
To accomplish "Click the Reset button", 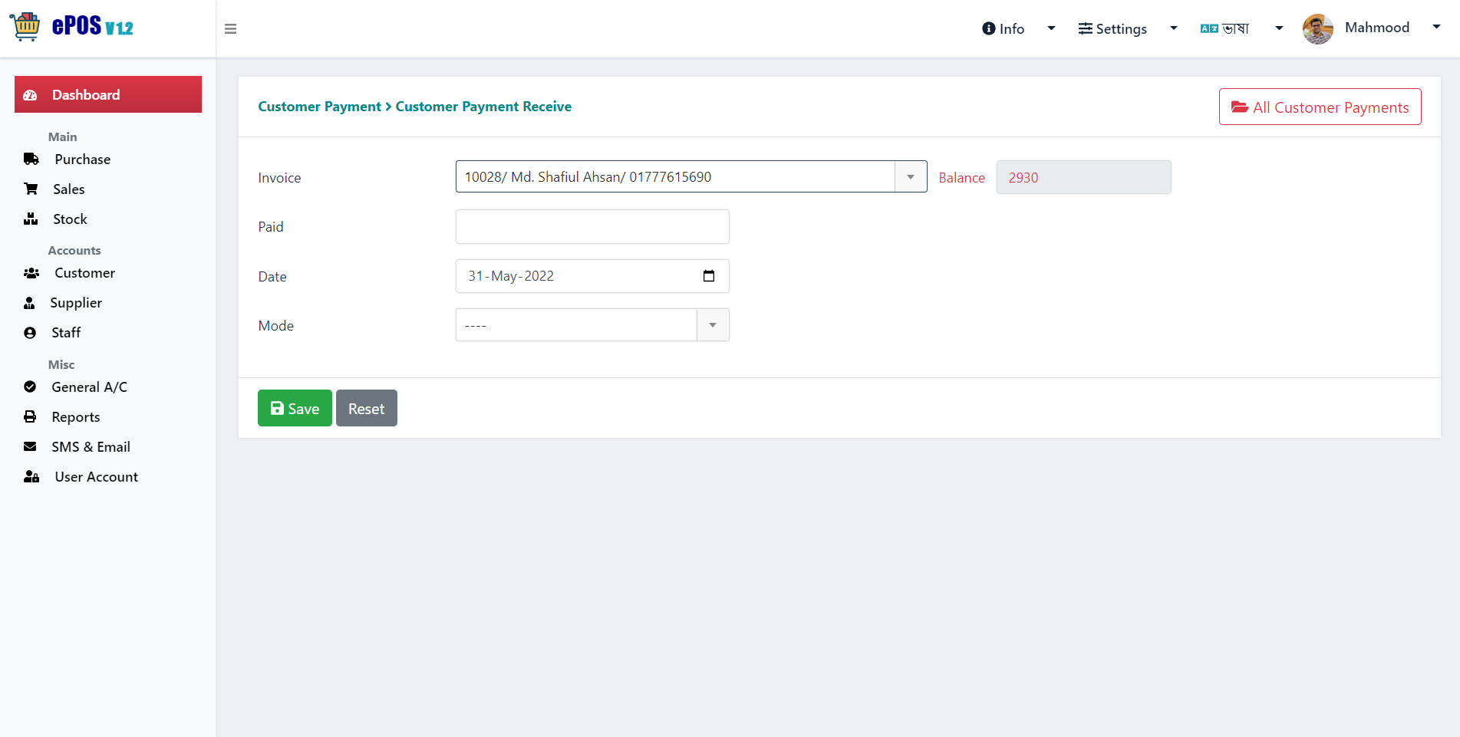I will pyautogui.click(x=367, y=408).
